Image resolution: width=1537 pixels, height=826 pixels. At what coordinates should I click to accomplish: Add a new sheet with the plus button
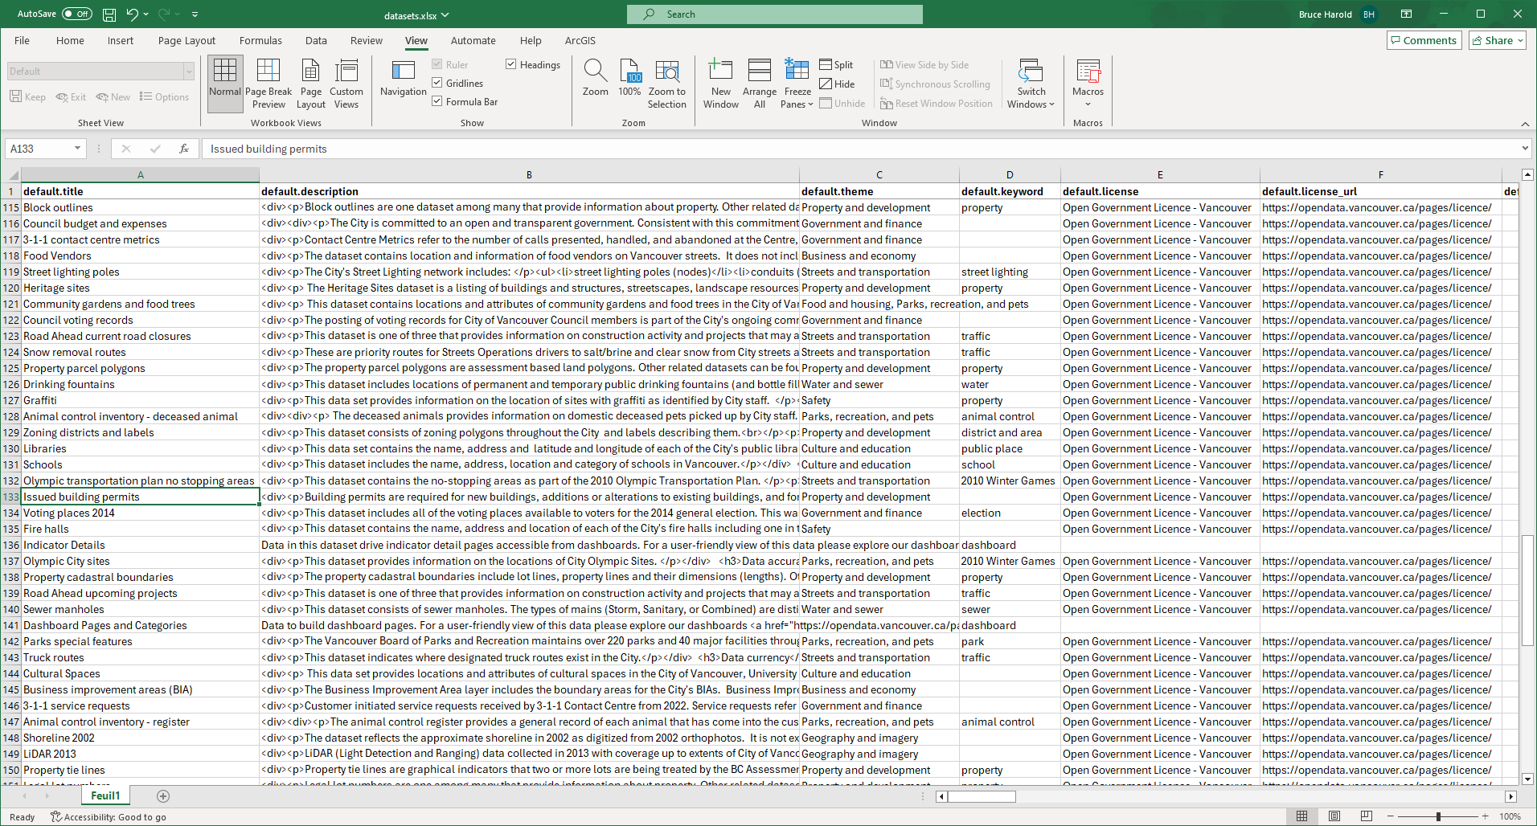(163, 795)
